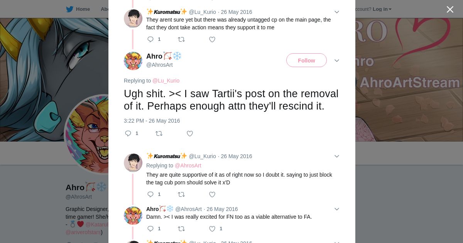
Task: Follow the @AhrosArt account
Action: pos(306,60)
